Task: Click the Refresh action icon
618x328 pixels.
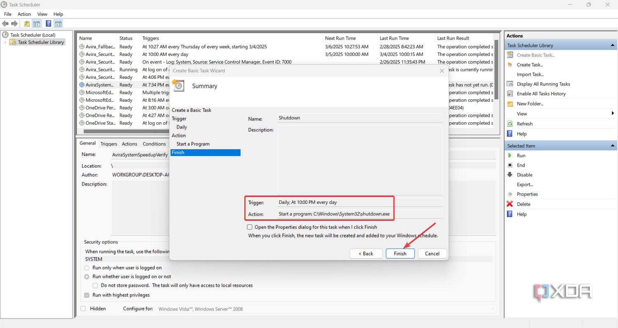Action: click(x=510, y=124)
